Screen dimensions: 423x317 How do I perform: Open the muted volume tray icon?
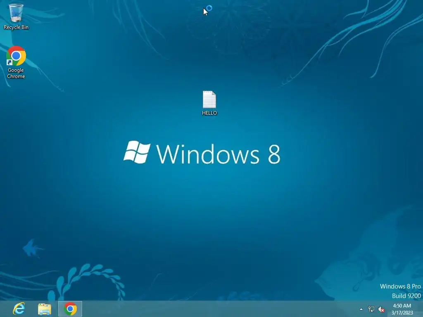(x=381, y=309)
